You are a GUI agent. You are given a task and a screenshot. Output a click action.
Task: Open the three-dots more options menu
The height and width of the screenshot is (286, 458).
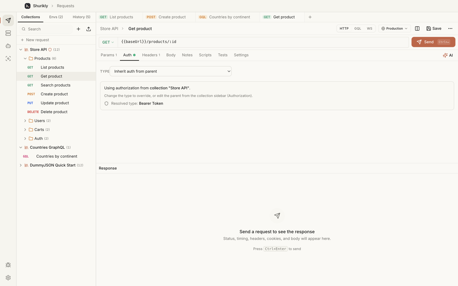click(450, 29)
